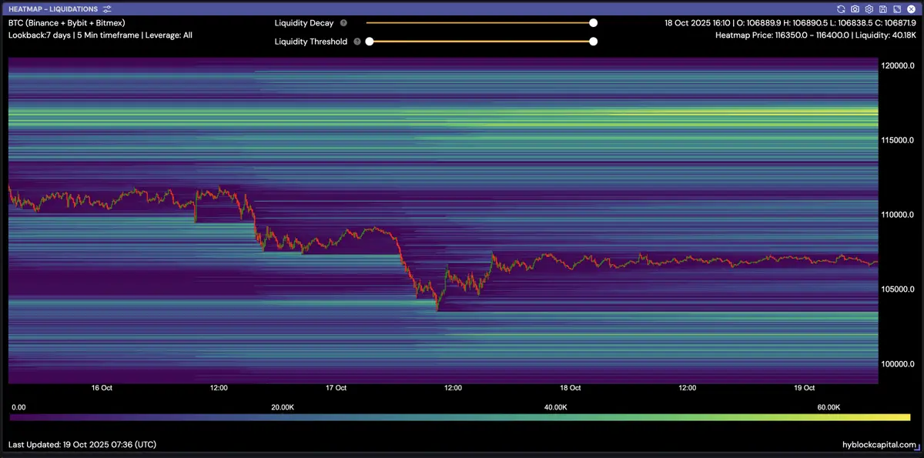Click the 18 Oct date axis label

[570, 388]
